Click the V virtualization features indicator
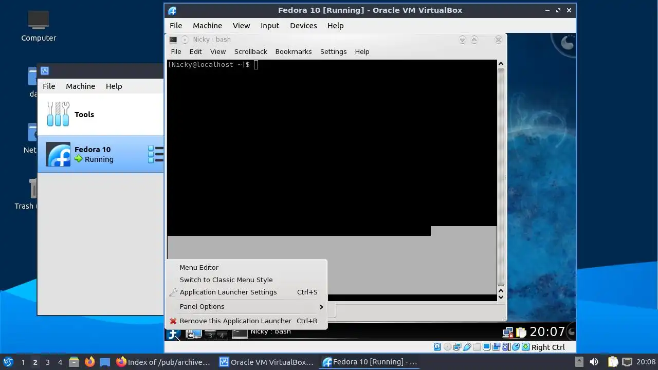Viewport: 658px width, 370px height. [506, 347]
